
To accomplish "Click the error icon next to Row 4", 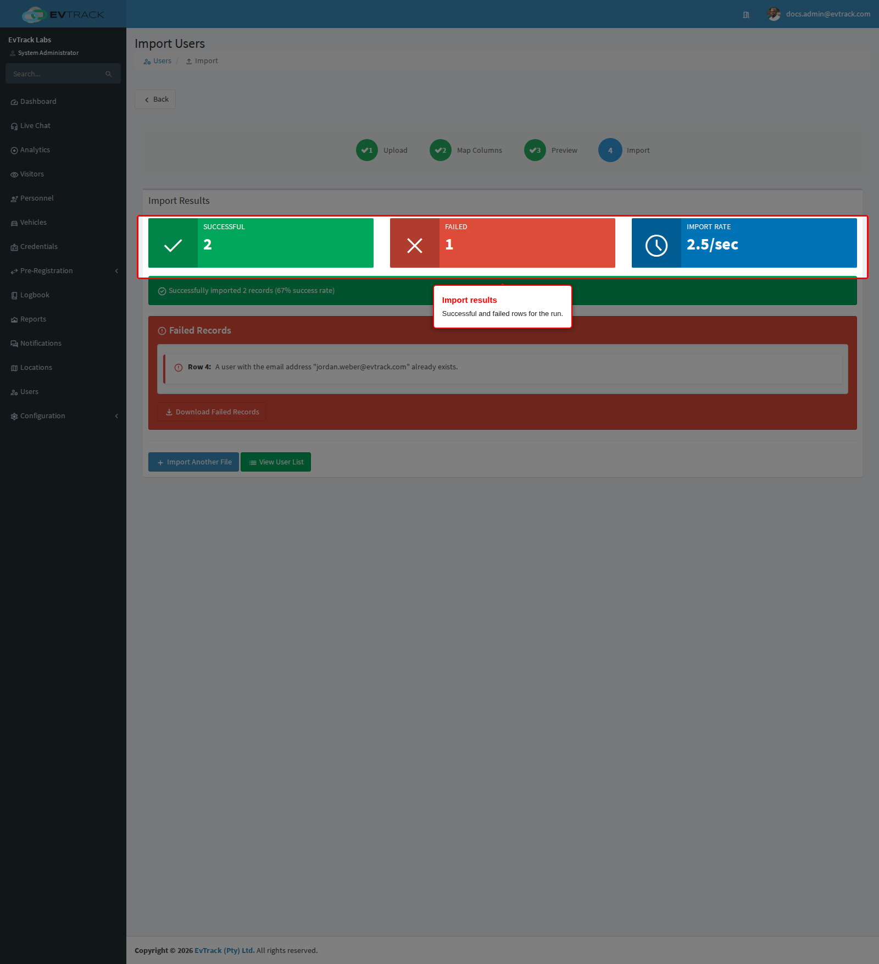I will pos(179,368).
